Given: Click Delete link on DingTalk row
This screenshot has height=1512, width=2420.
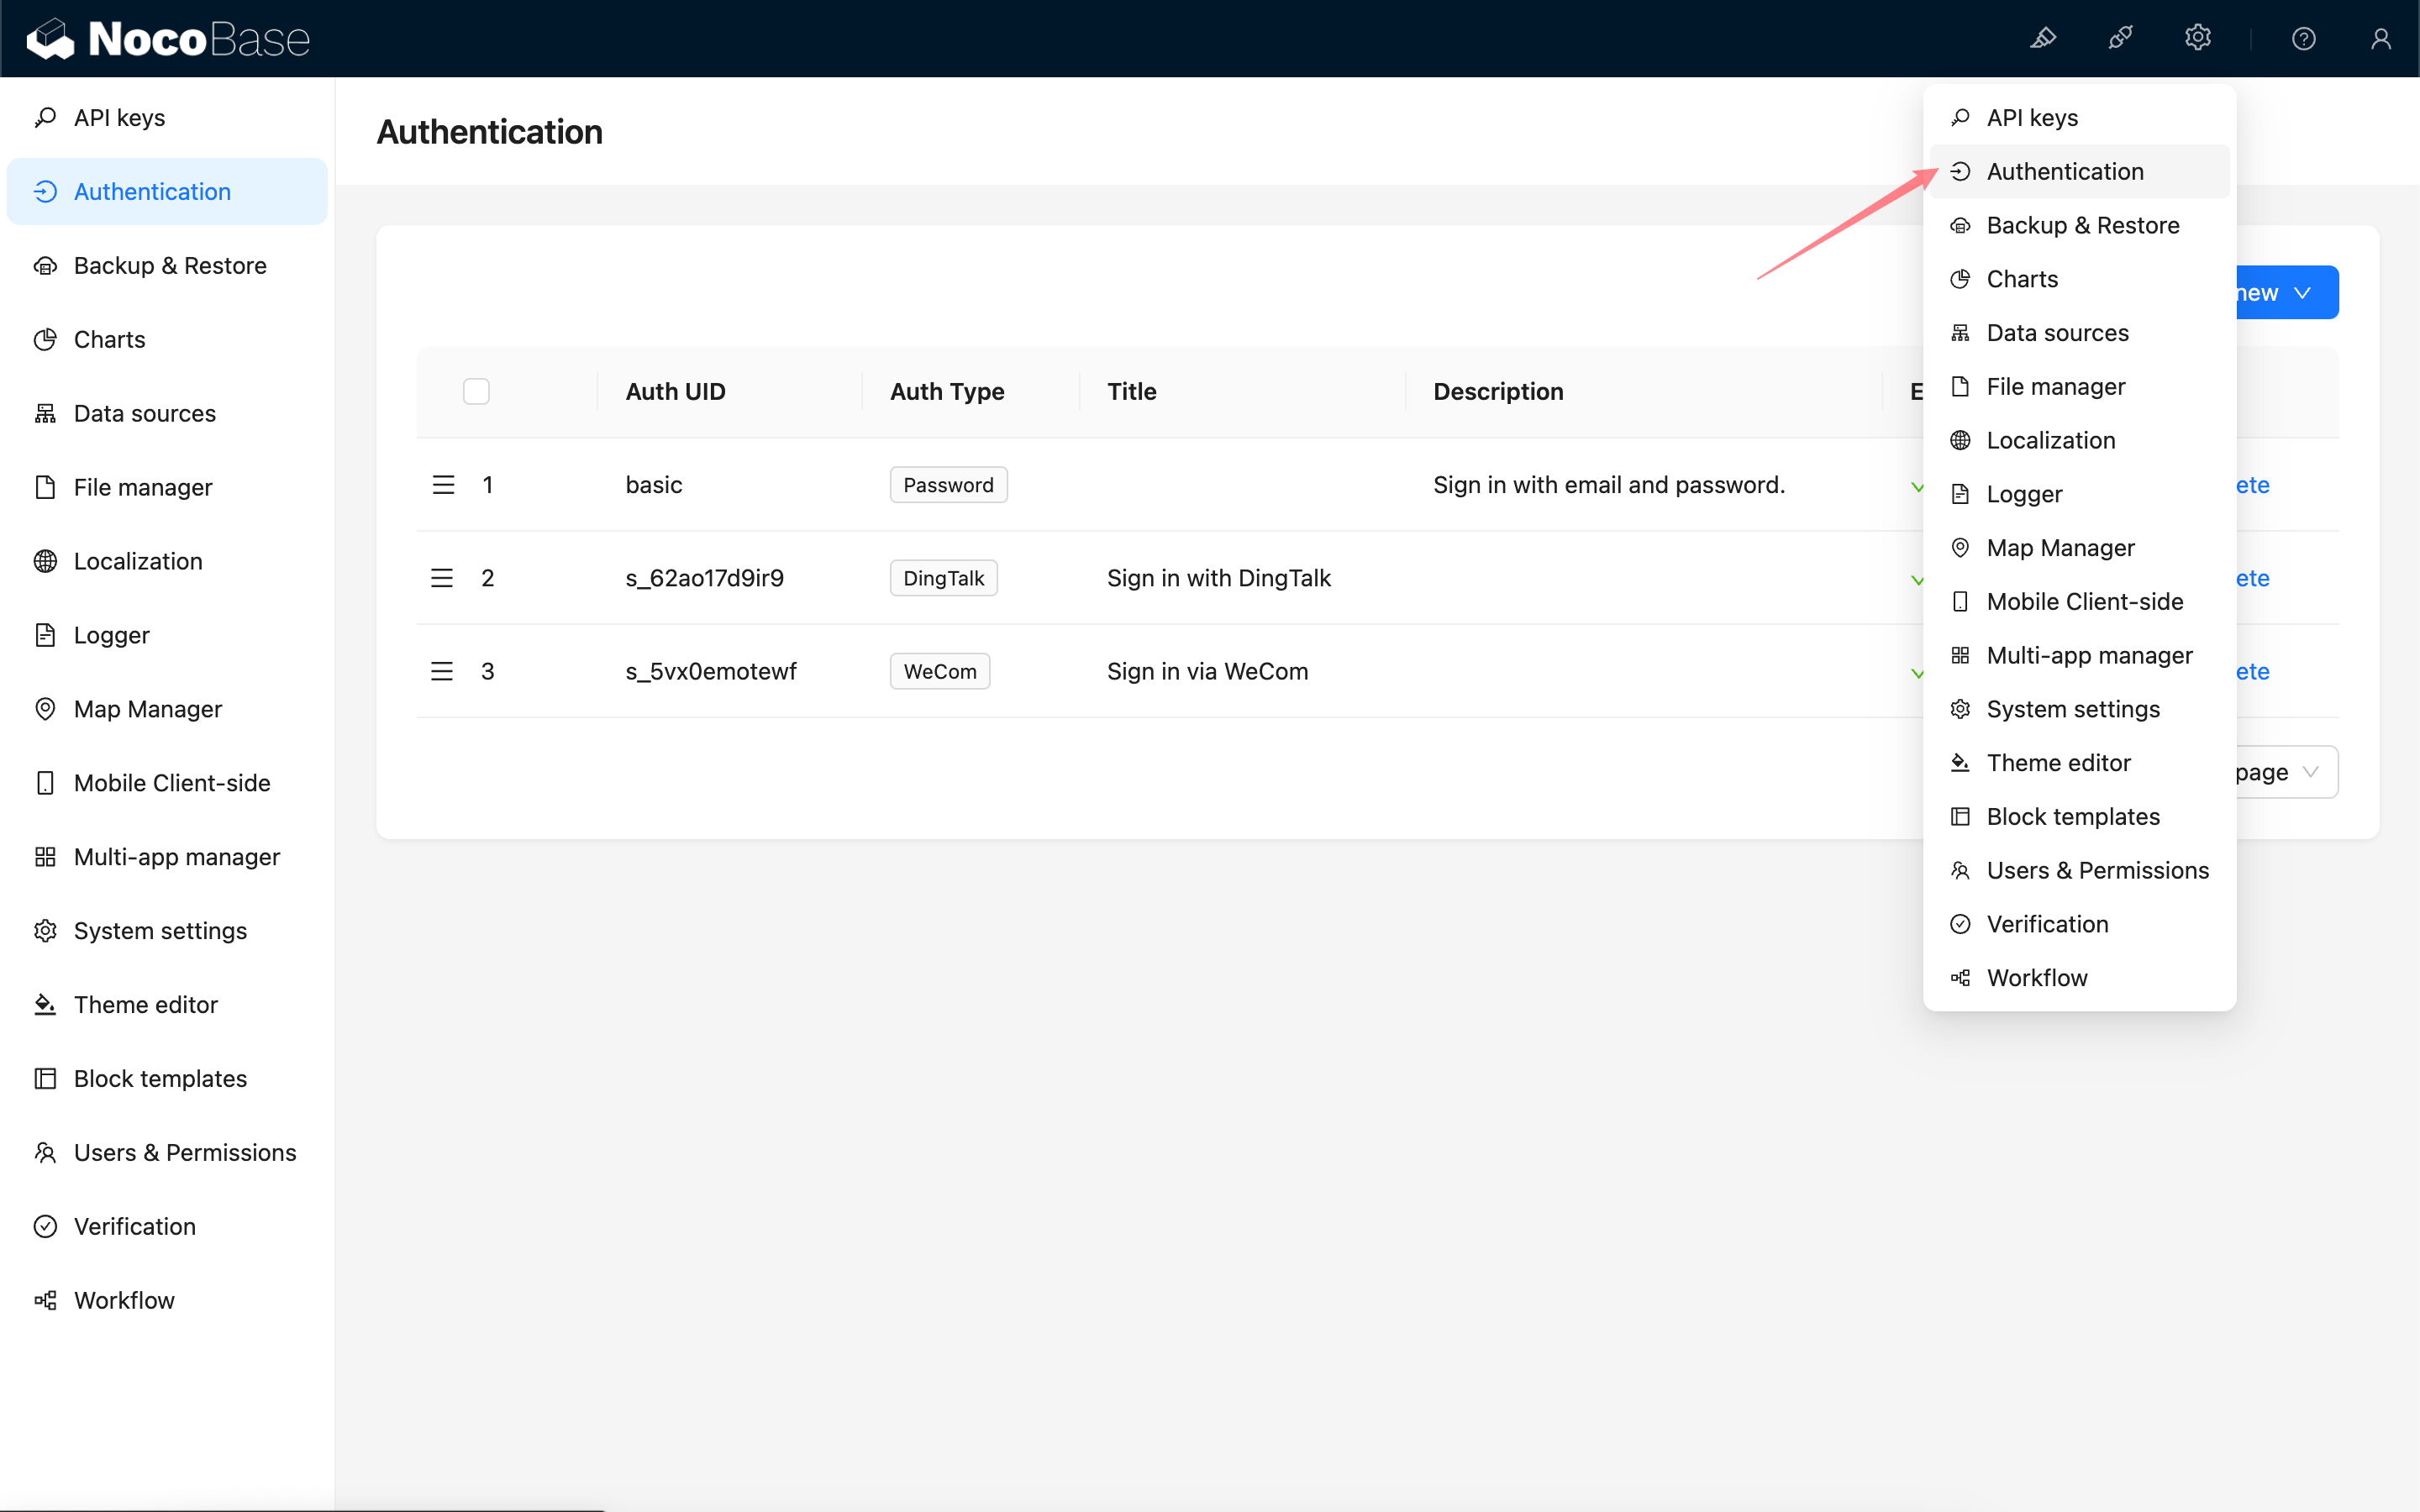Looking at the screenshot, I should (2252, 578).
